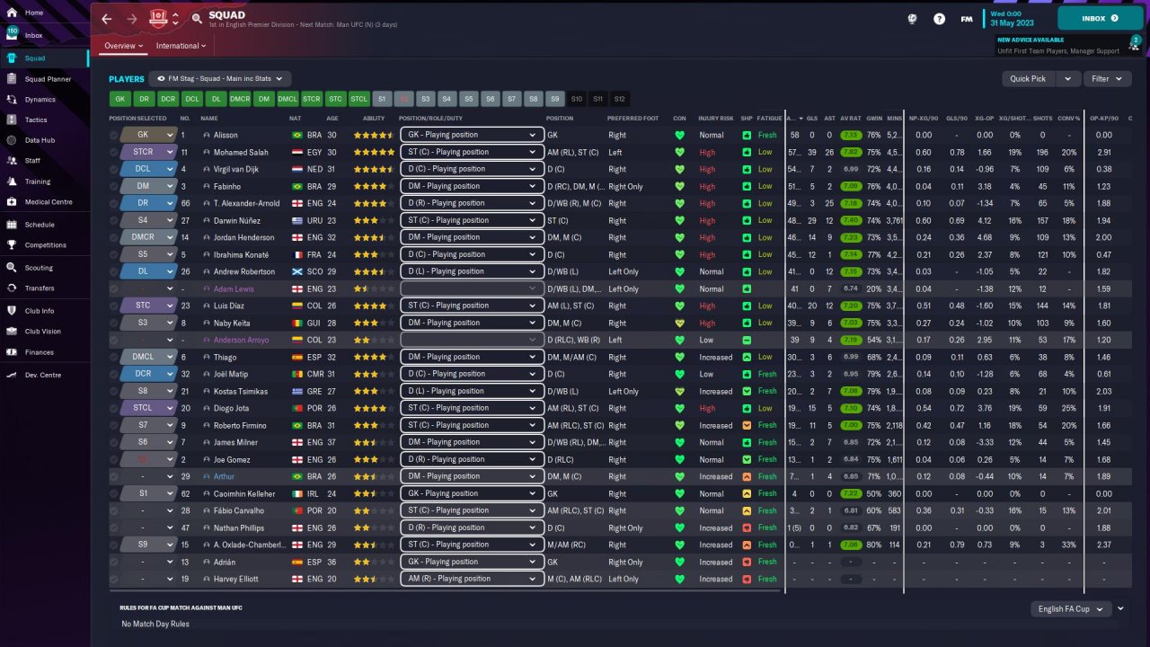Select the STCR position chip
The width and height of the screenshot is (1150, 647).
click(x=312, y=99)
